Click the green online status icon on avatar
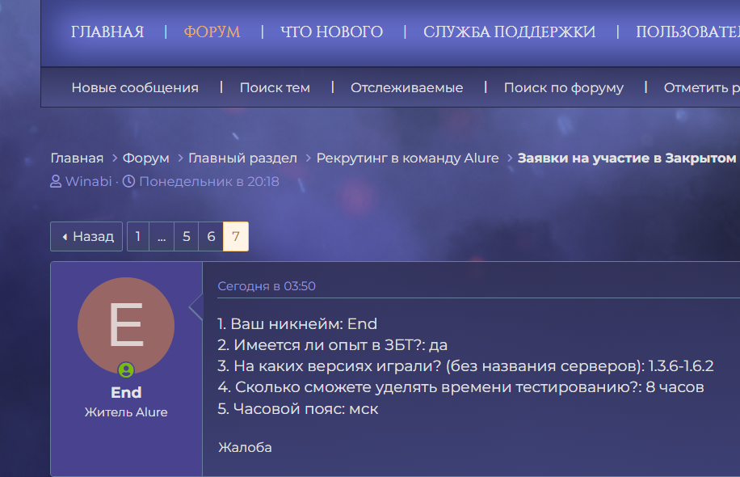The image size is (740, 477). tap(126, 370)
